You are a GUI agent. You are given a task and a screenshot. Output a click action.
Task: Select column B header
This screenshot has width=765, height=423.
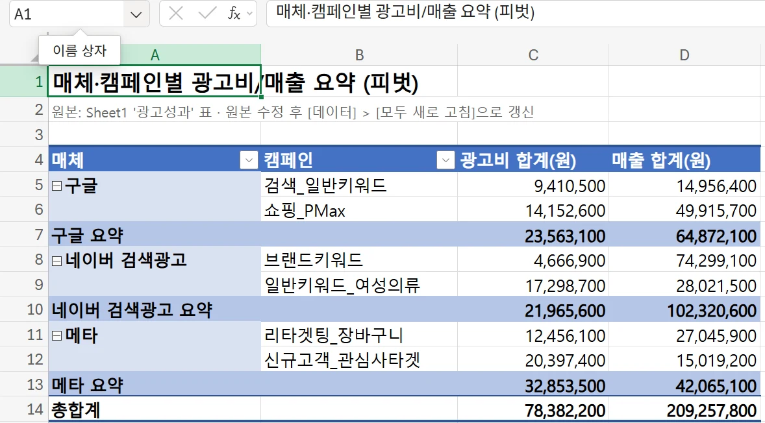click(359, 55)
